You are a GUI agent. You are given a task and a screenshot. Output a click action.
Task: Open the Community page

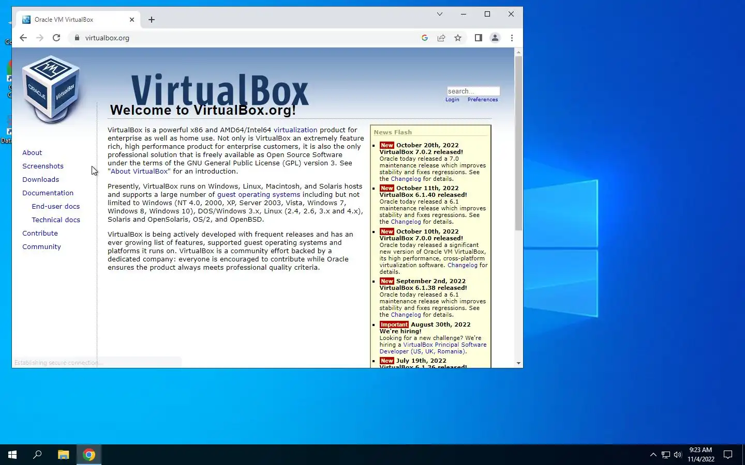coord(41,247)
